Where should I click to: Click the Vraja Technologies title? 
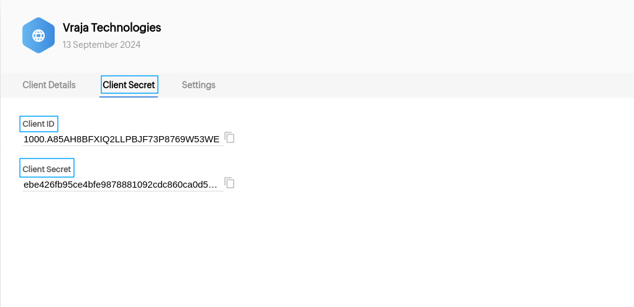coord(112,27)
